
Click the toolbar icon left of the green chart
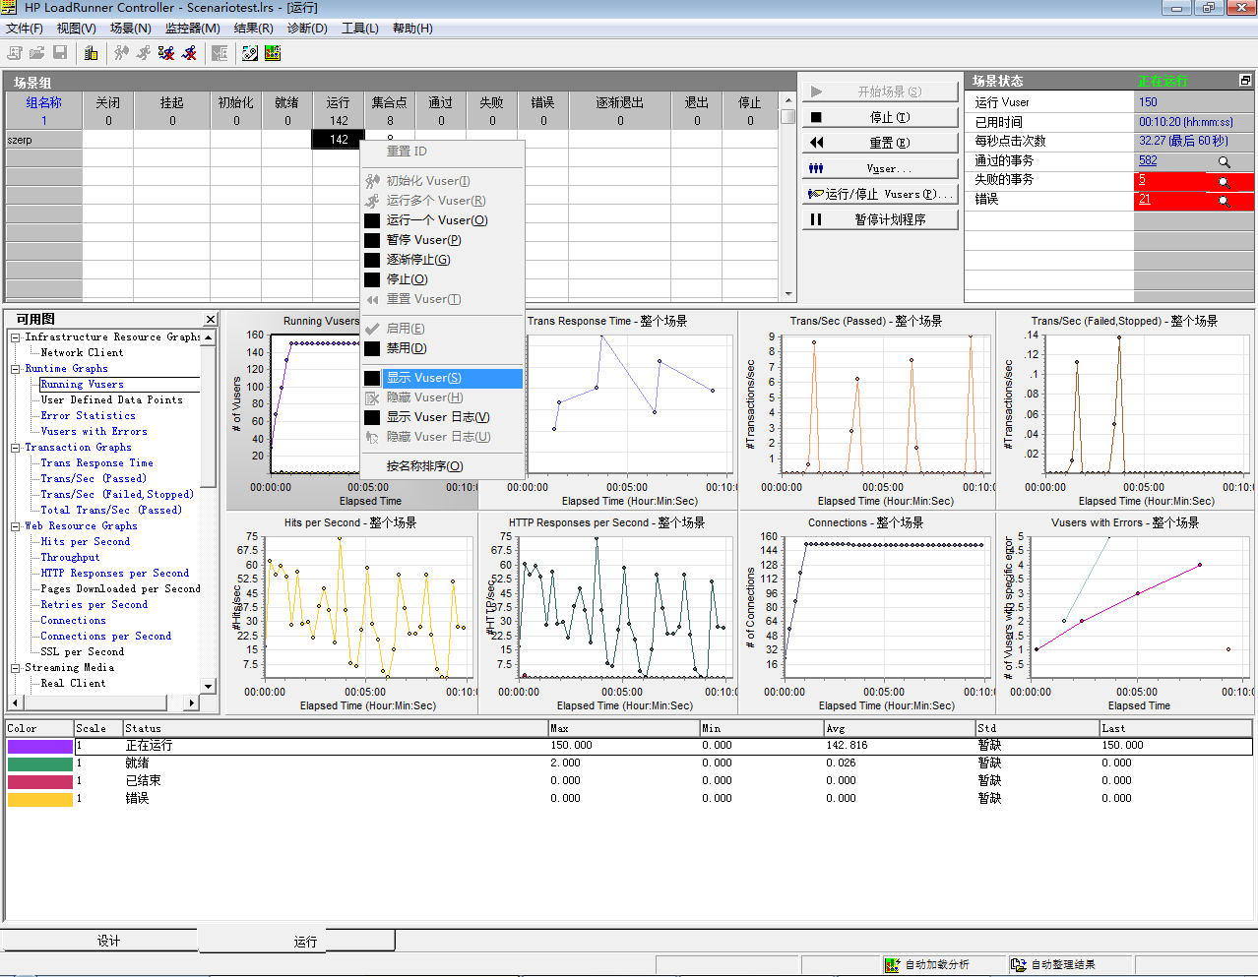tap(250, 52)
